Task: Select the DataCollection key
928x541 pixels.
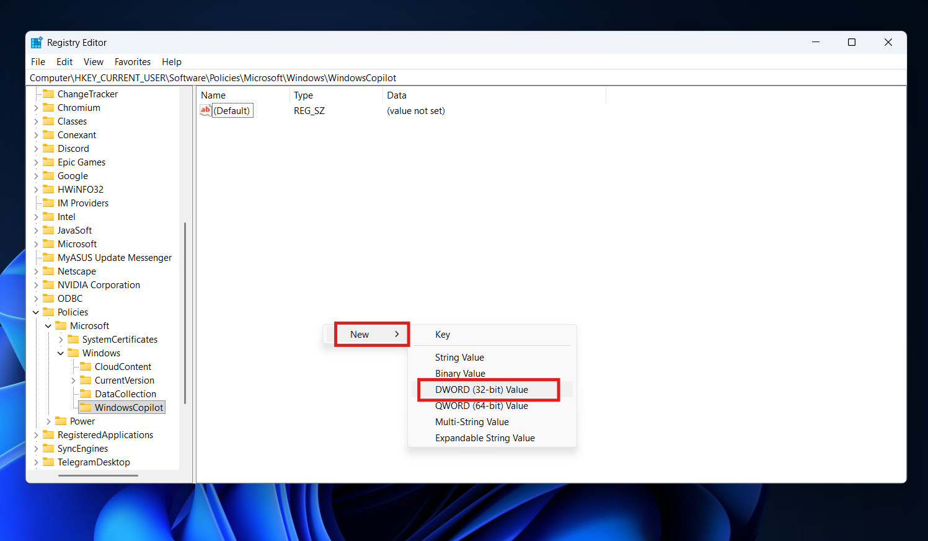Action: pos(125,394)
